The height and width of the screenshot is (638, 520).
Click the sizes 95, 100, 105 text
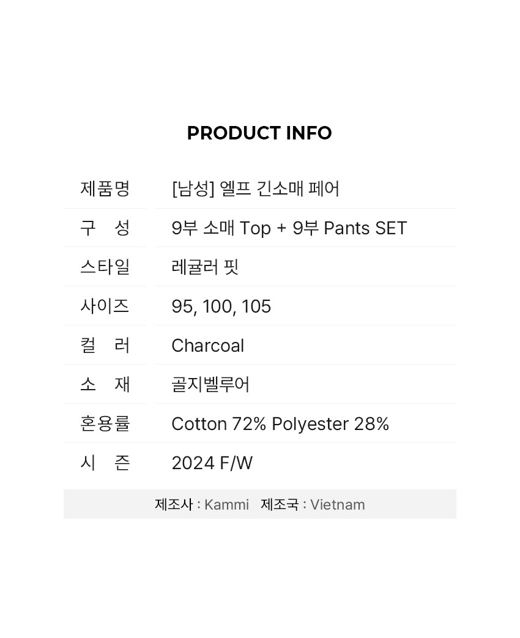(x=221, y=306)
